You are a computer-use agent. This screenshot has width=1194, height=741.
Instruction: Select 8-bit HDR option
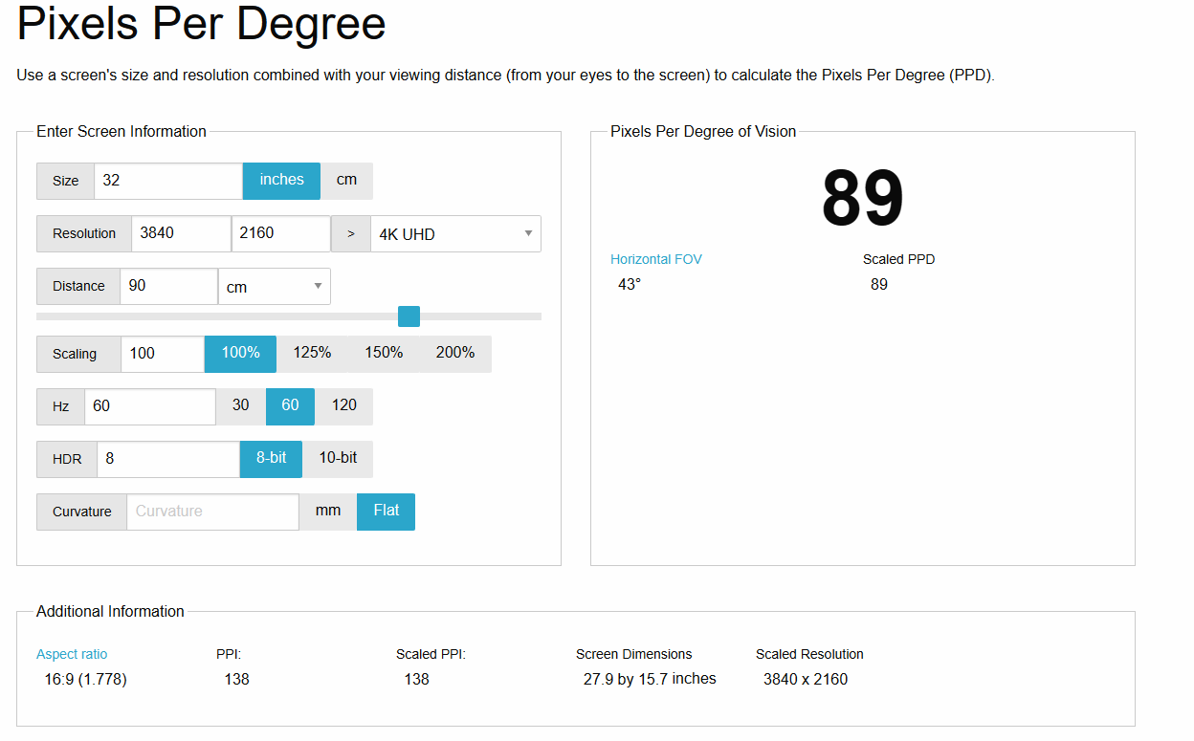(271, 459)
